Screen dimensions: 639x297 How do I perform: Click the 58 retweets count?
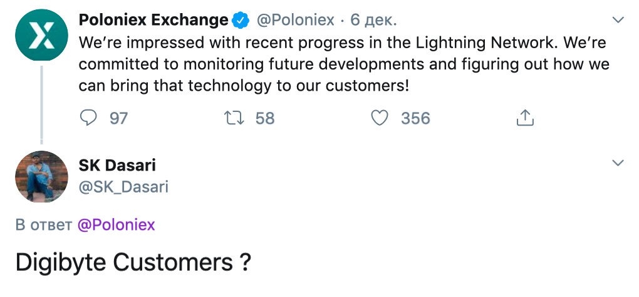pos(265,118)
